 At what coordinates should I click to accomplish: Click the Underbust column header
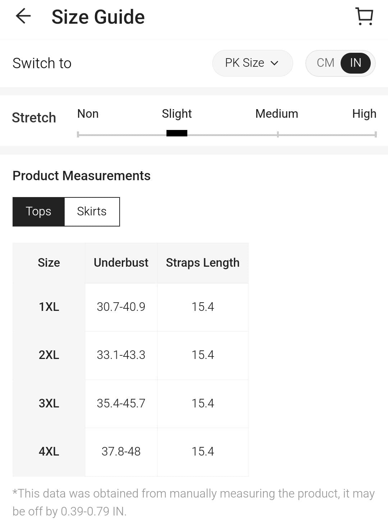coord(121,263)
